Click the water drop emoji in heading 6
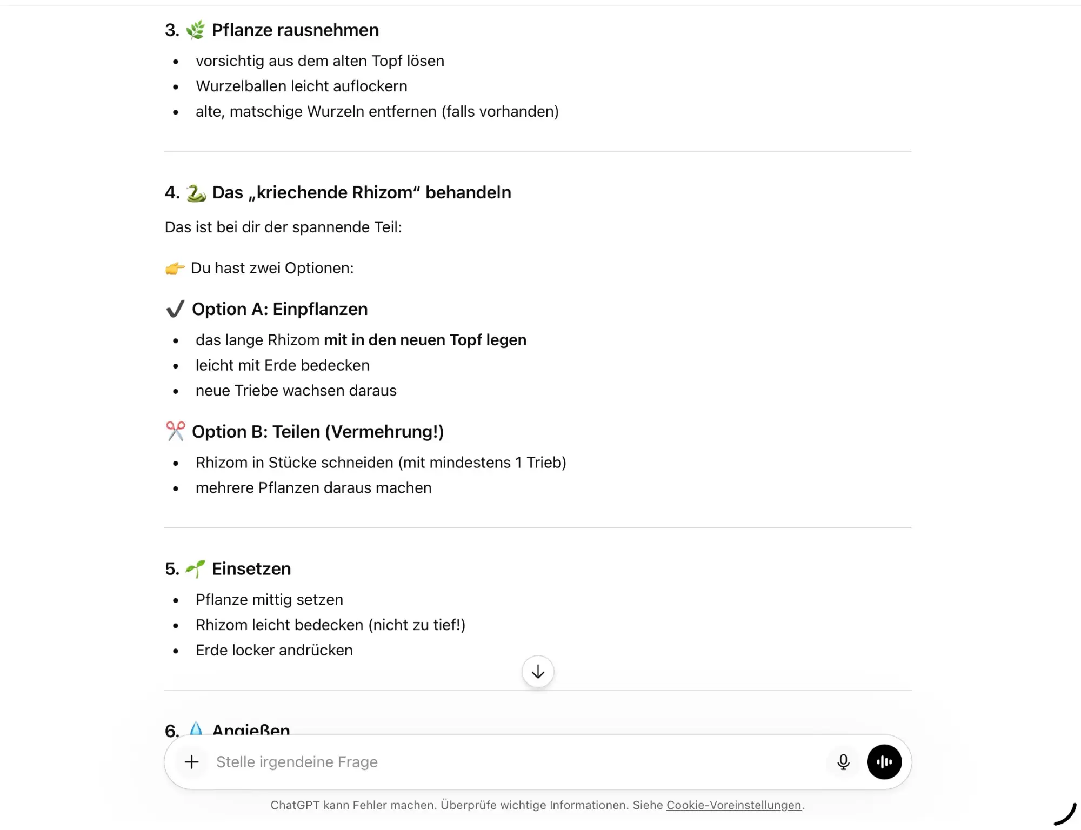The image size is (1081, 830). coord(196,728)
